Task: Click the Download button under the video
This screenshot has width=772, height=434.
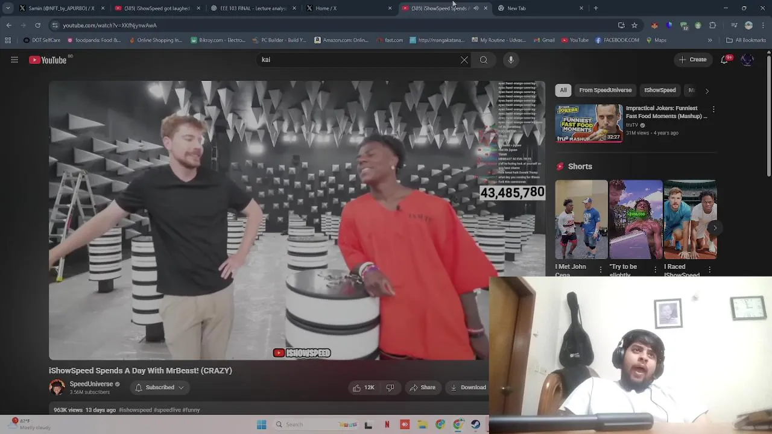Action: 468,388
